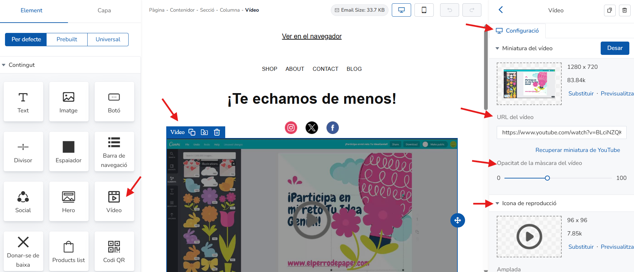Switch to mobile preview mode
Viewport: 634px width, 272px height.
click(x=424, y=10)
